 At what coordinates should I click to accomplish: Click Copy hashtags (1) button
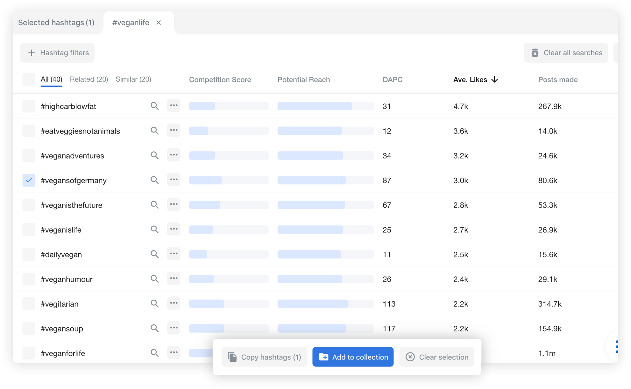264,357
